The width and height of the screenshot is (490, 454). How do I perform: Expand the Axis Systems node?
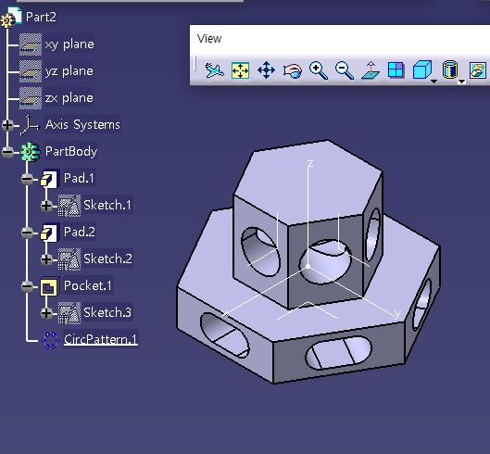click(7, 125)
